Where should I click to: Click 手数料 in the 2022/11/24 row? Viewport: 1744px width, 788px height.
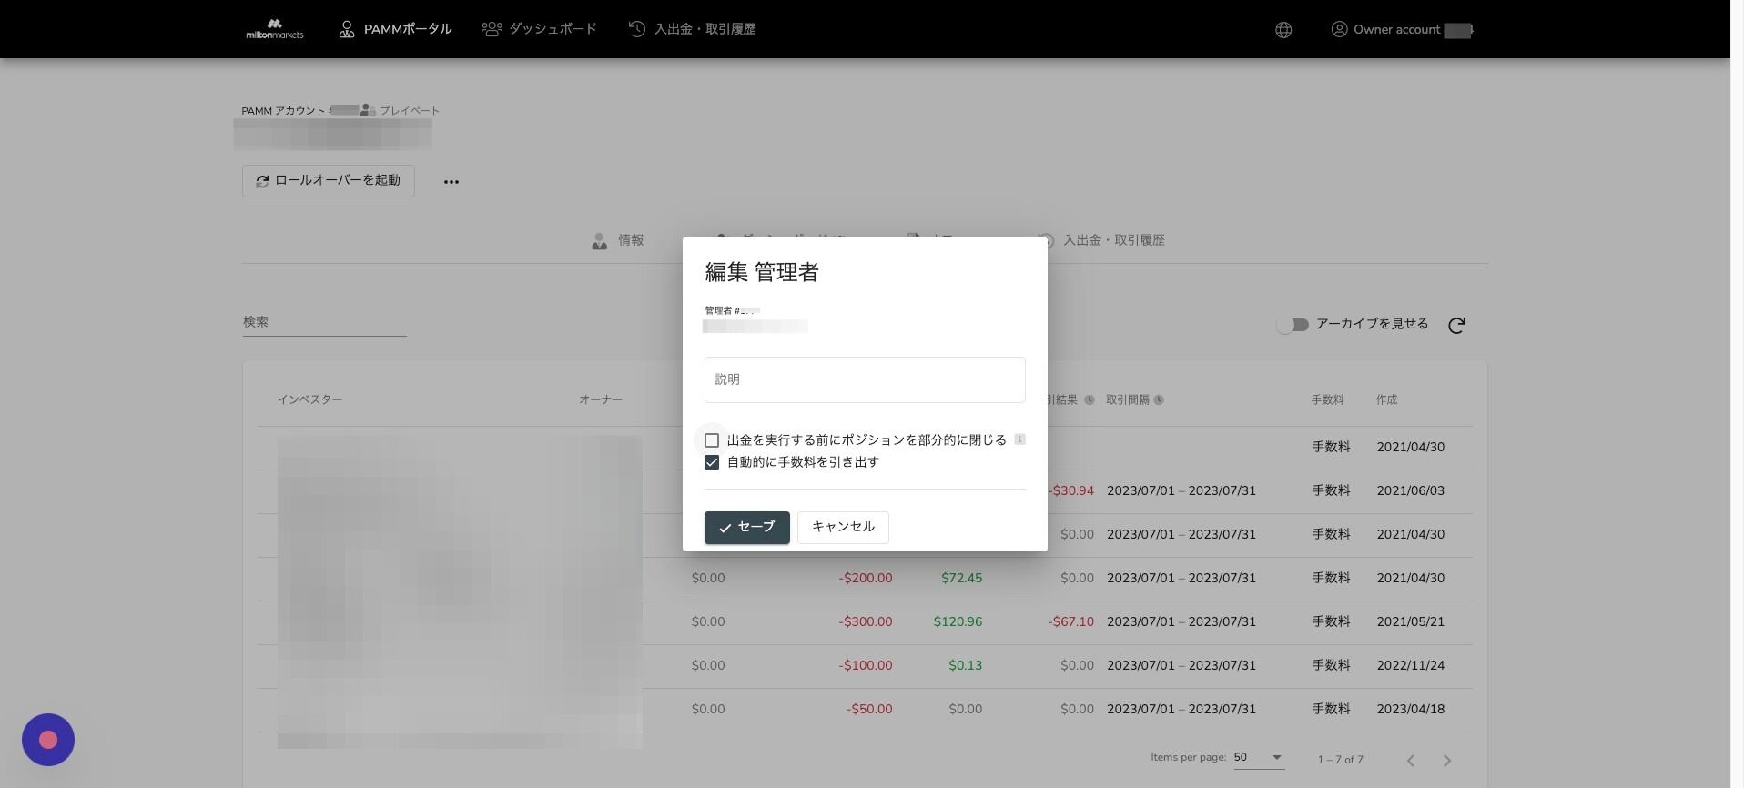coord(1331,665)
